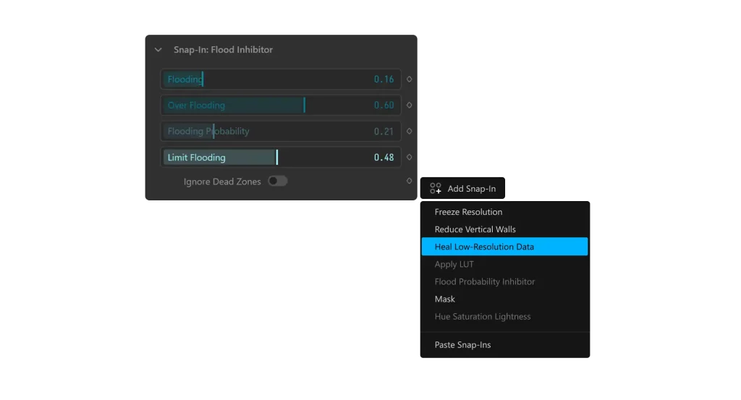Screen dimensions: 741x400
Task: Choose Hue Saturation Lightness menu entry
Action: point(482,316)
